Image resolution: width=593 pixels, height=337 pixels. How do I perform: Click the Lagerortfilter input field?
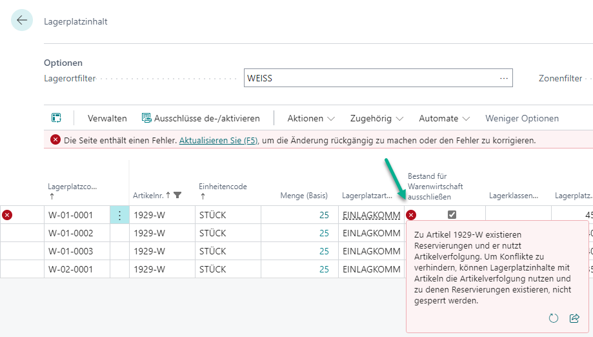[368, 78]
